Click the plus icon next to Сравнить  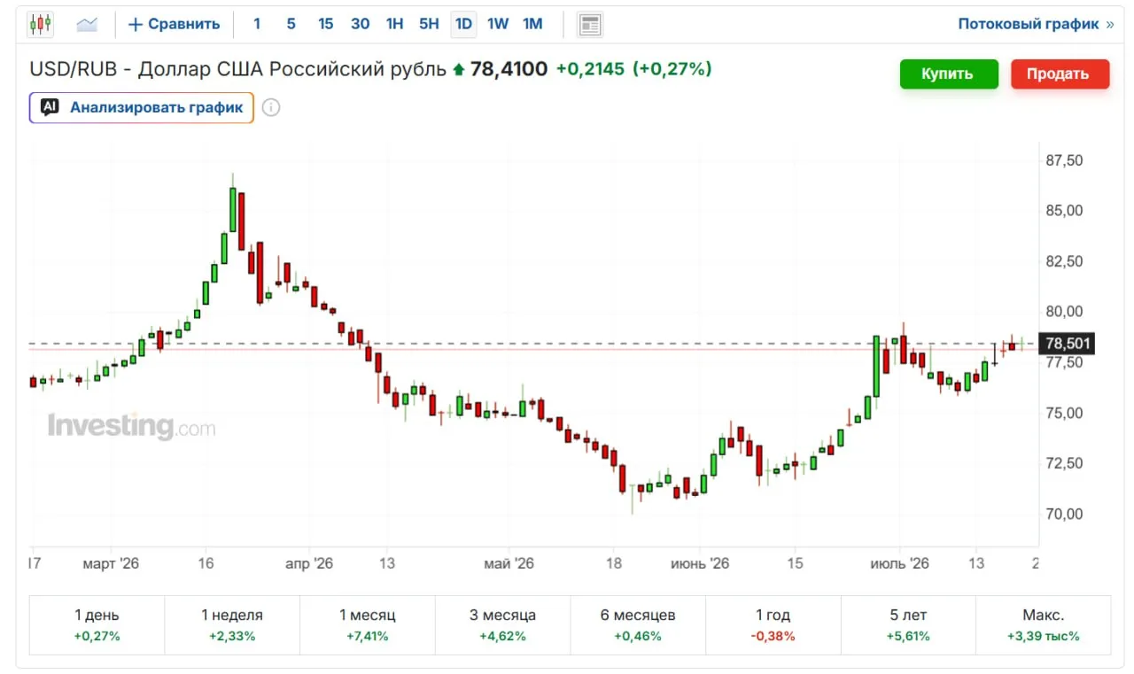click(136, 24)
